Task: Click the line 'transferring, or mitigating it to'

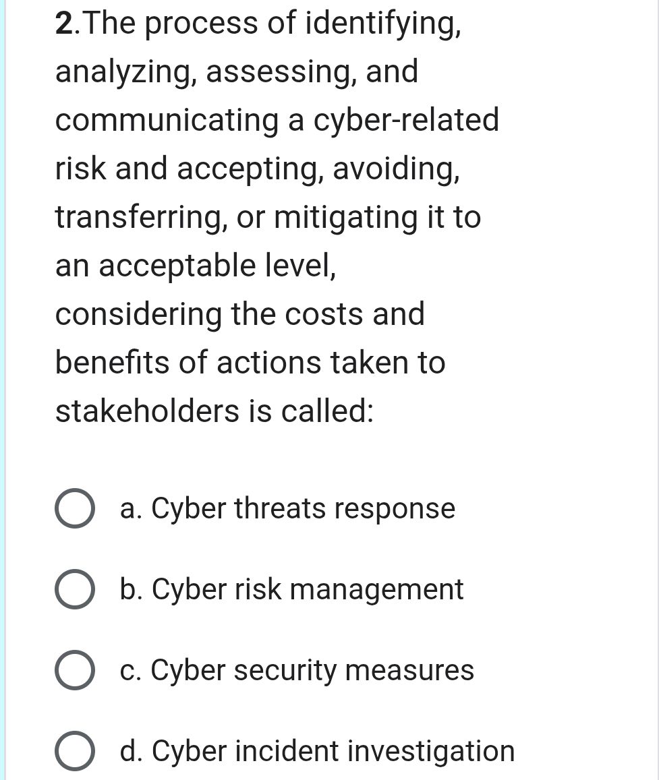Action: [x=268, y=217]
